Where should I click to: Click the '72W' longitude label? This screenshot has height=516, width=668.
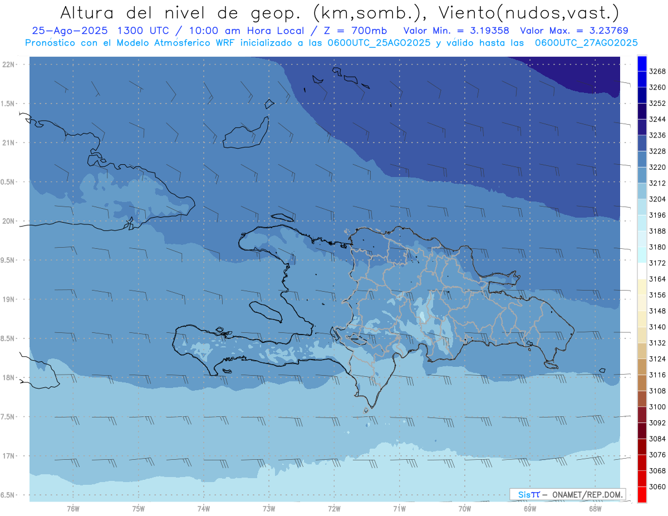pos(334,509)
